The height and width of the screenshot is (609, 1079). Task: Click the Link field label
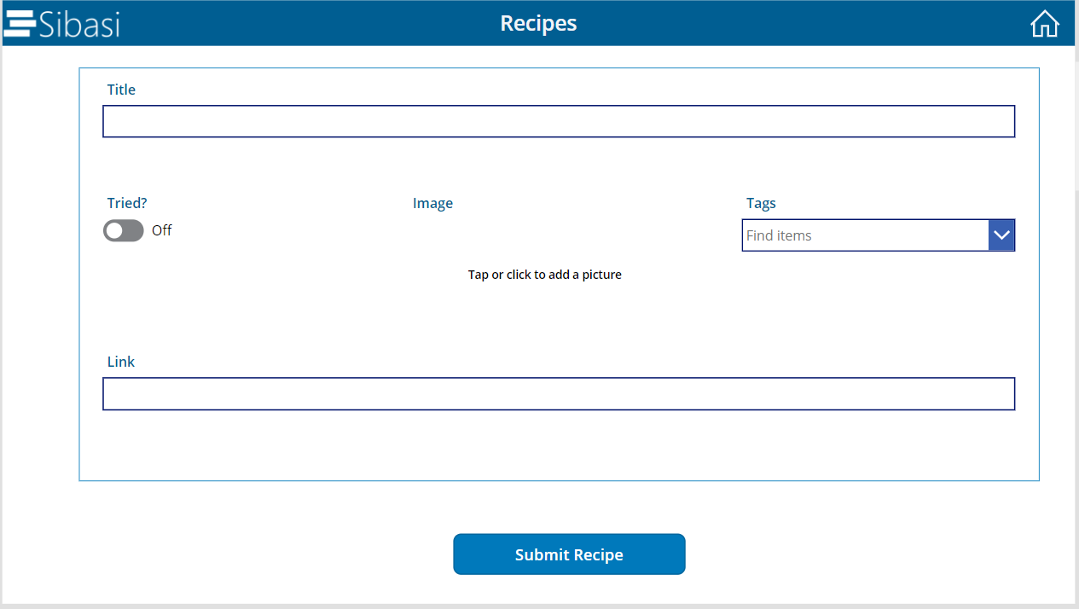(x=121, y=362)
